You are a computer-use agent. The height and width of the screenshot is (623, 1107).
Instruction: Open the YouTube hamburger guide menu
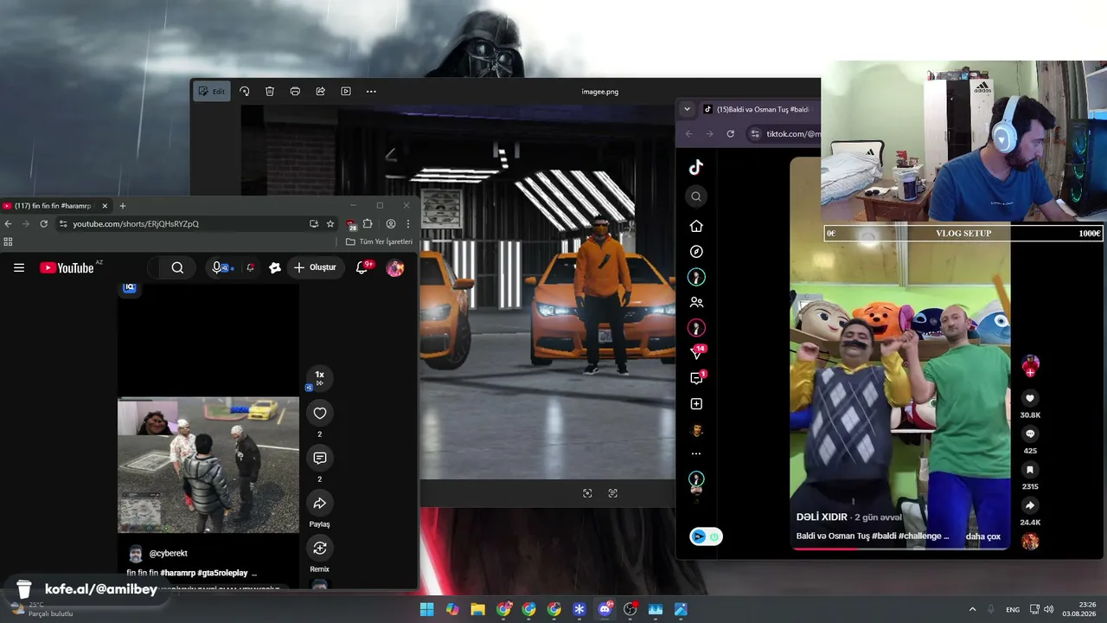(19, 267)
